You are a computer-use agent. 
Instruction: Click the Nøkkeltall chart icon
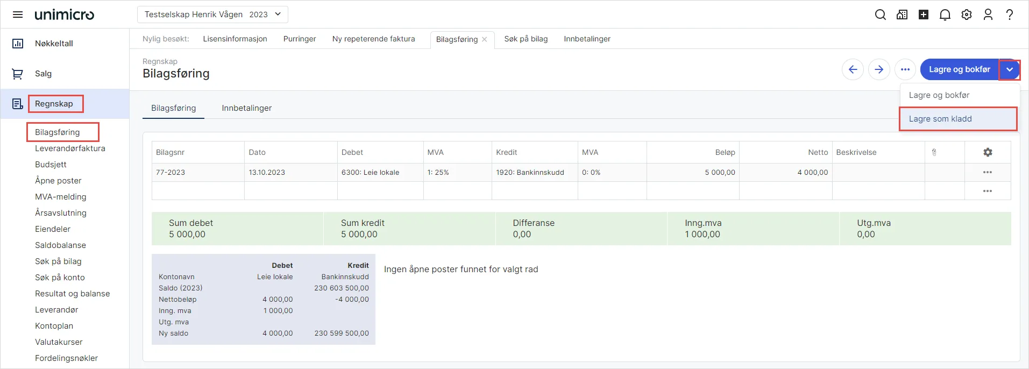[x=18, y=44]
